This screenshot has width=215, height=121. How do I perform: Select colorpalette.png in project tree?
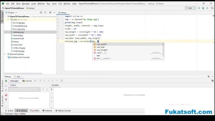20,26
